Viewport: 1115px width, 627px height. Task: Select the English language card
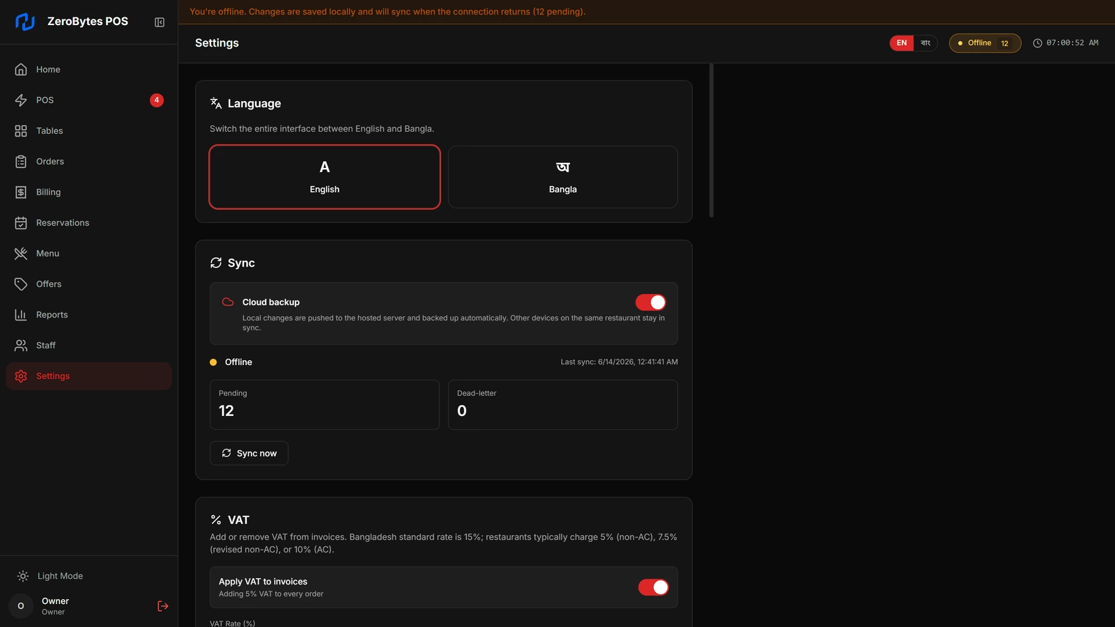tap(325, 177)
